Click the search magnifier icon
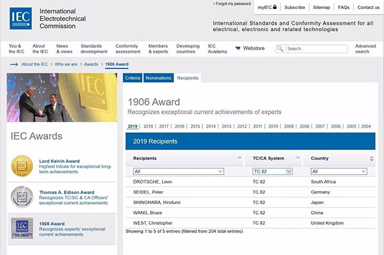The image size is (384, 255). point(280,49)
